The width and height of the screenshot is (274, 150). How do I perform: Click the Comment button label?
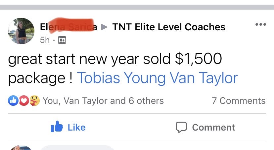213,127
